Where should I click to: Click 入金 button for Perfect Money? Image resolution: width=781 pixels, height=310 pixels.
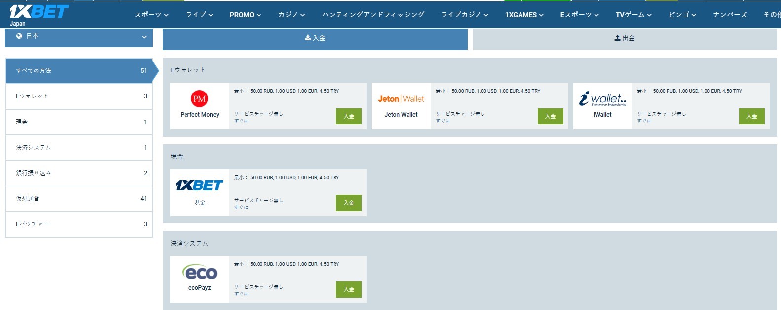point(349,116)
